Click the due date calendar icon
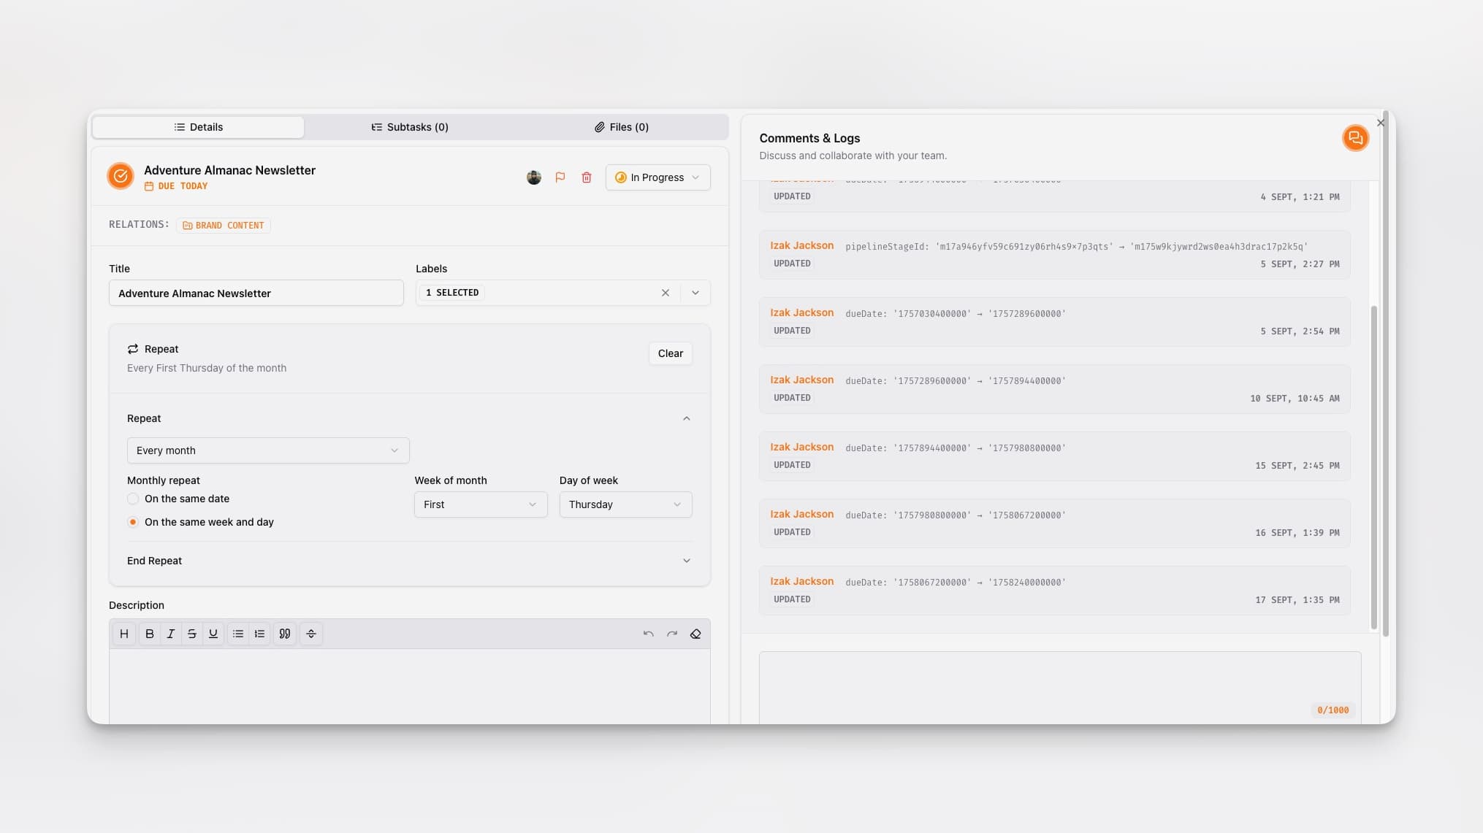Image resolution: width=1483 pixels, height=833 pixels. [149, 186]
